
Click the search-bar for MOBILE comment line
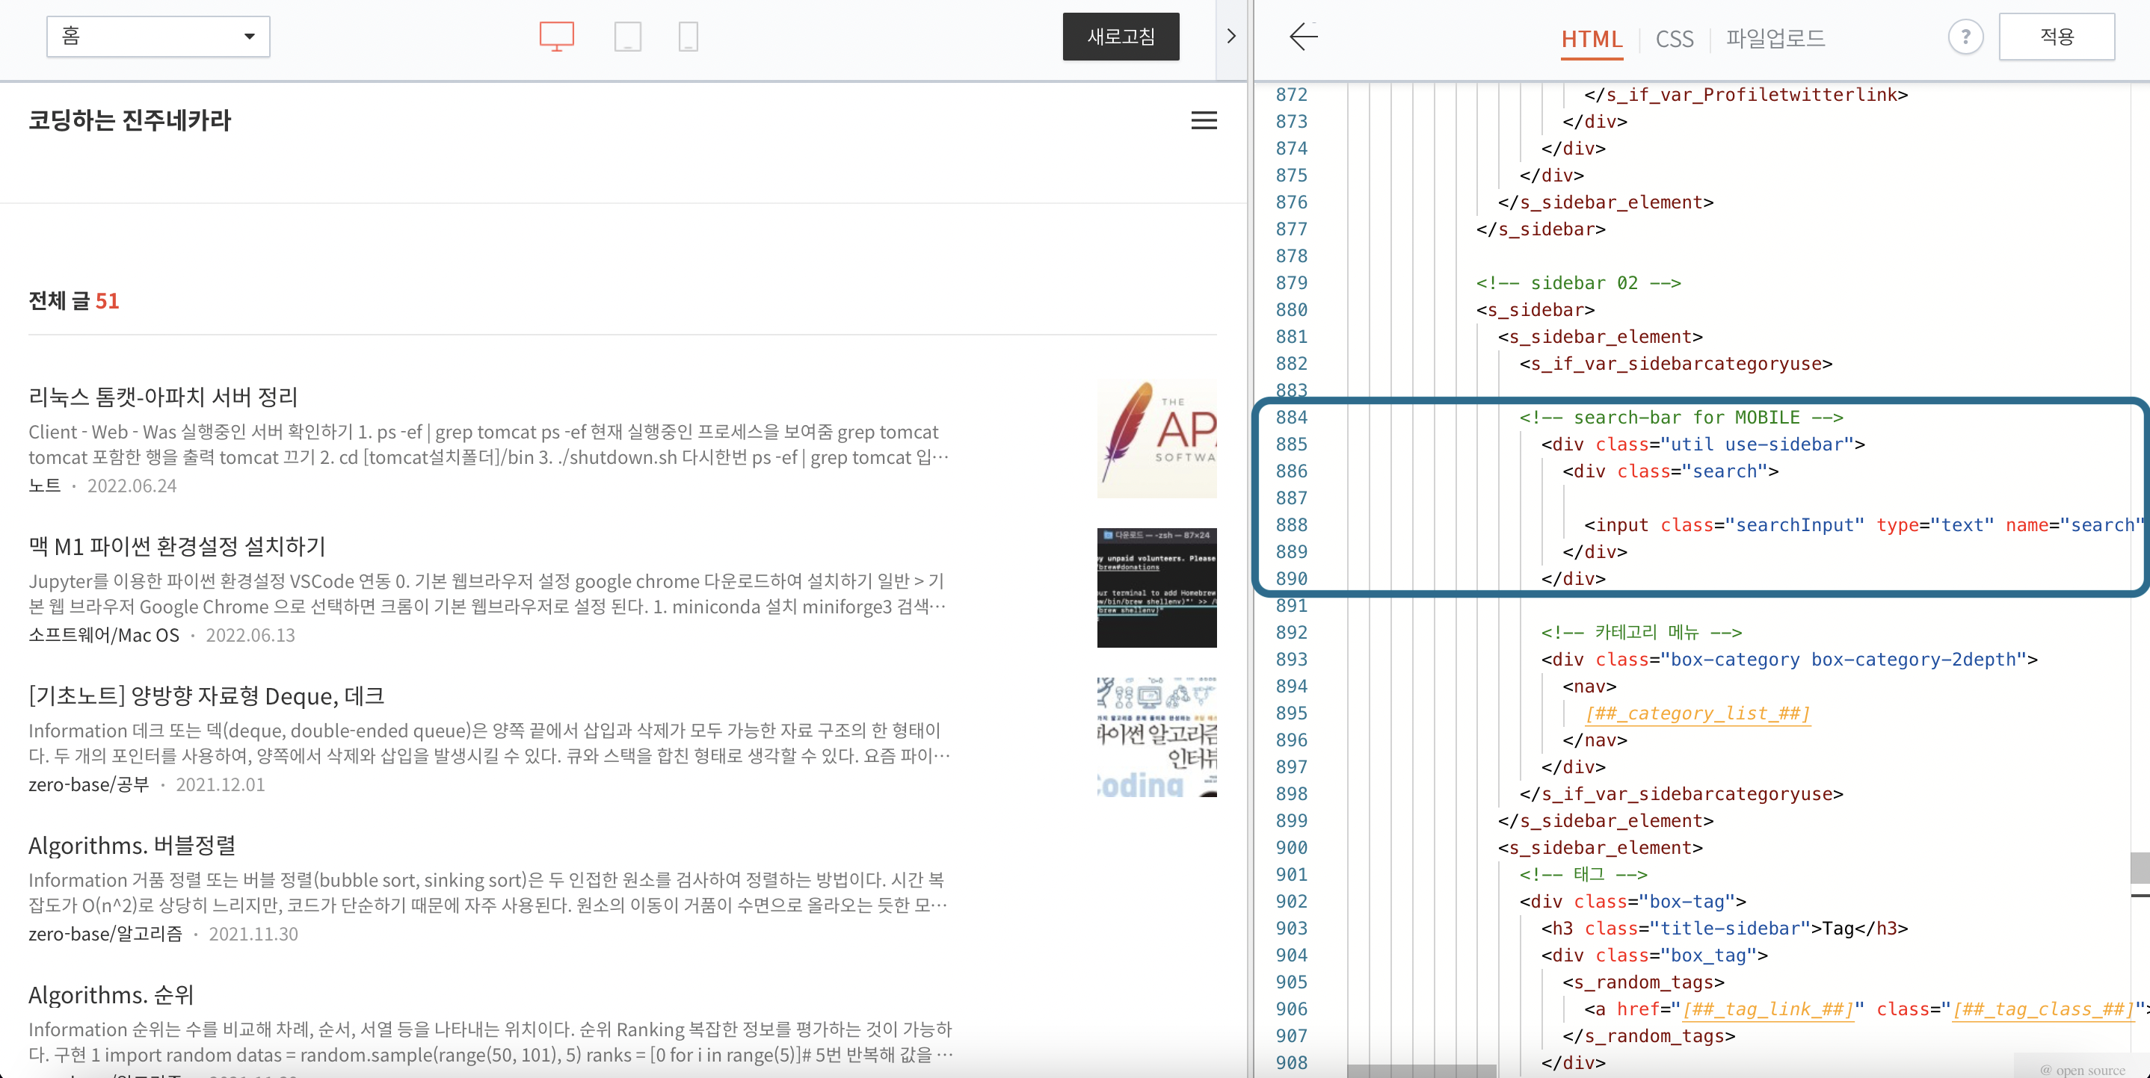click(x=1681, y=417)
